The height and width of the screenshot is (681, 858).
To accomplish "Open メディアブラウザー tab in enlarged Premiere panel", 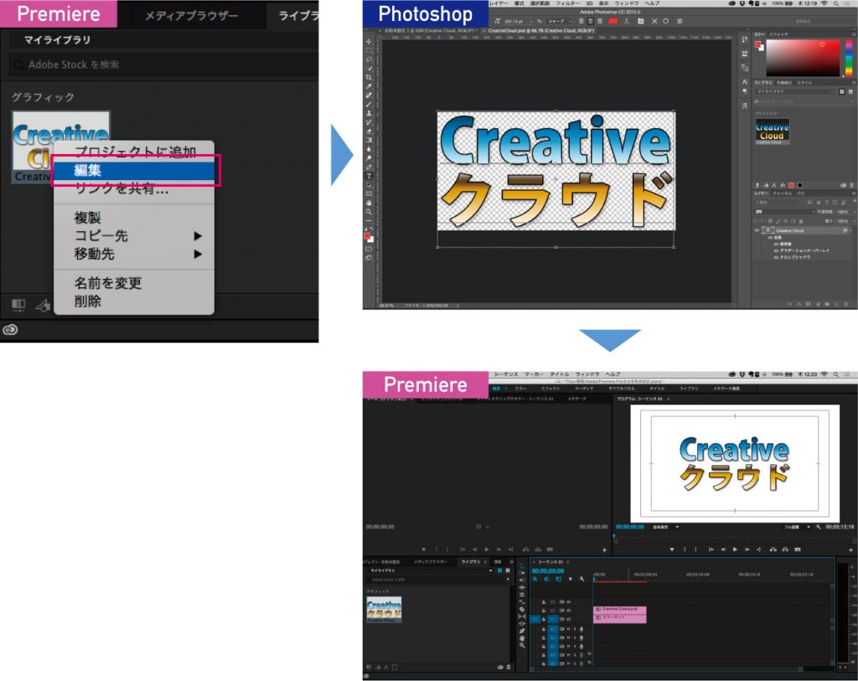I will click(x=192, y=16).
